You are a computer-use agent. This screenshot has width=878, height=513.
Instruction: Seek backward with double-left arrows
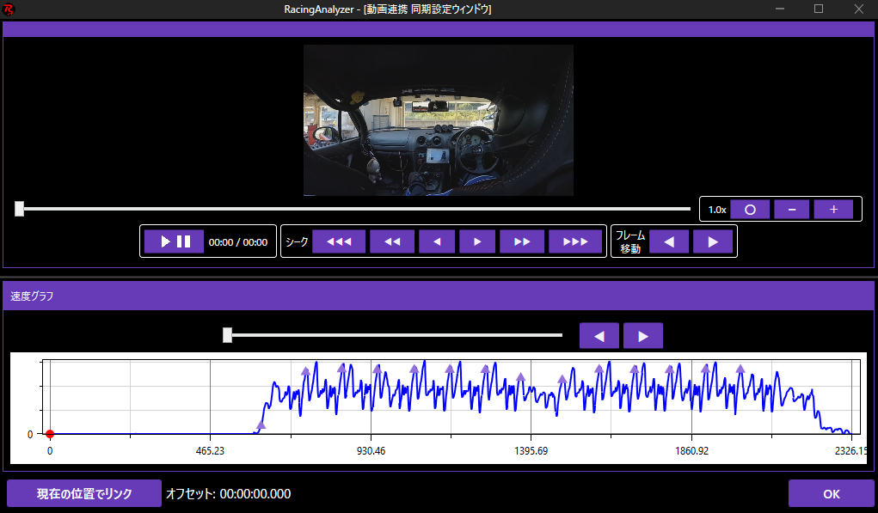[392, 241]
